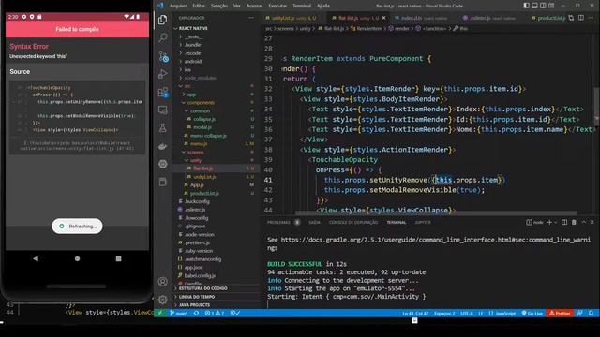Click the Ln 41, Col 42 cursor position
Image resolution: width=600 pixels, height=337 pixels.
415,313
